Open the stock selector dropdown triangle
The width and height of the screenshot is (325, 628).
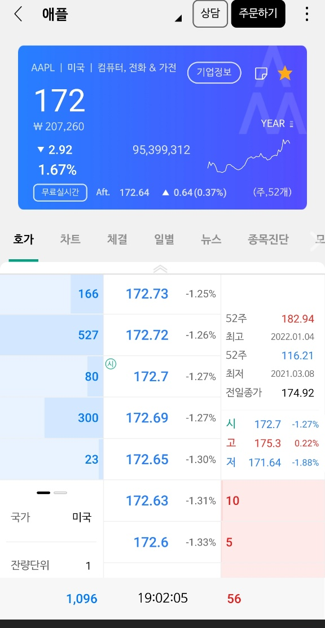pyautogui.click(x=178, y=19)
